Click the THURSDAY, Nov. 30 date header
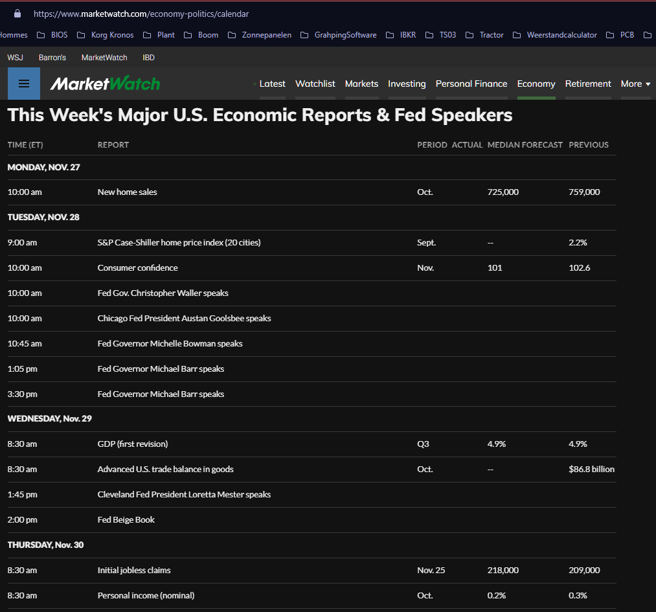The image size is (656, 612). (x=45, y=545)
